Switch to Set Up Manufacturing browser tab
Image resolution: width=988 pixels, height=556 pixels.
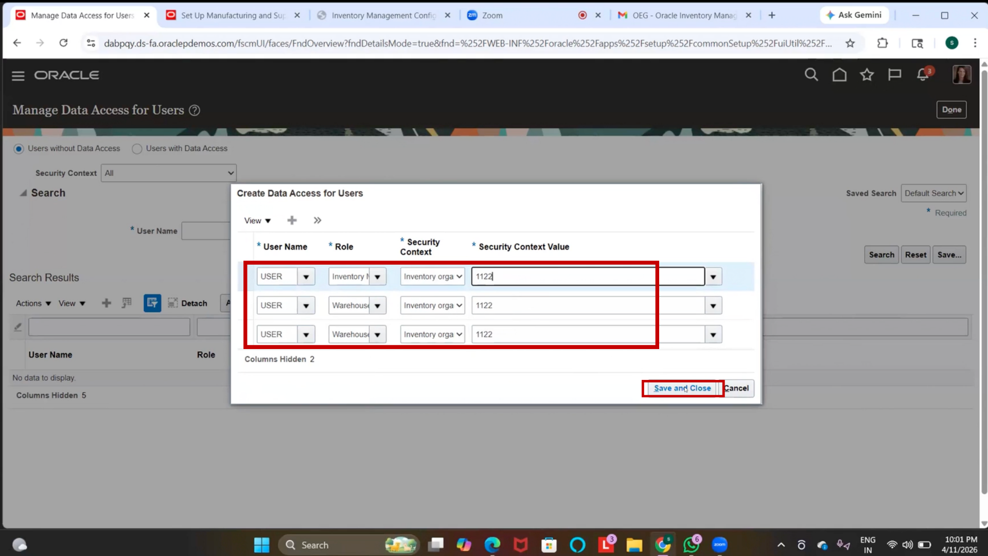coord(233,15)
